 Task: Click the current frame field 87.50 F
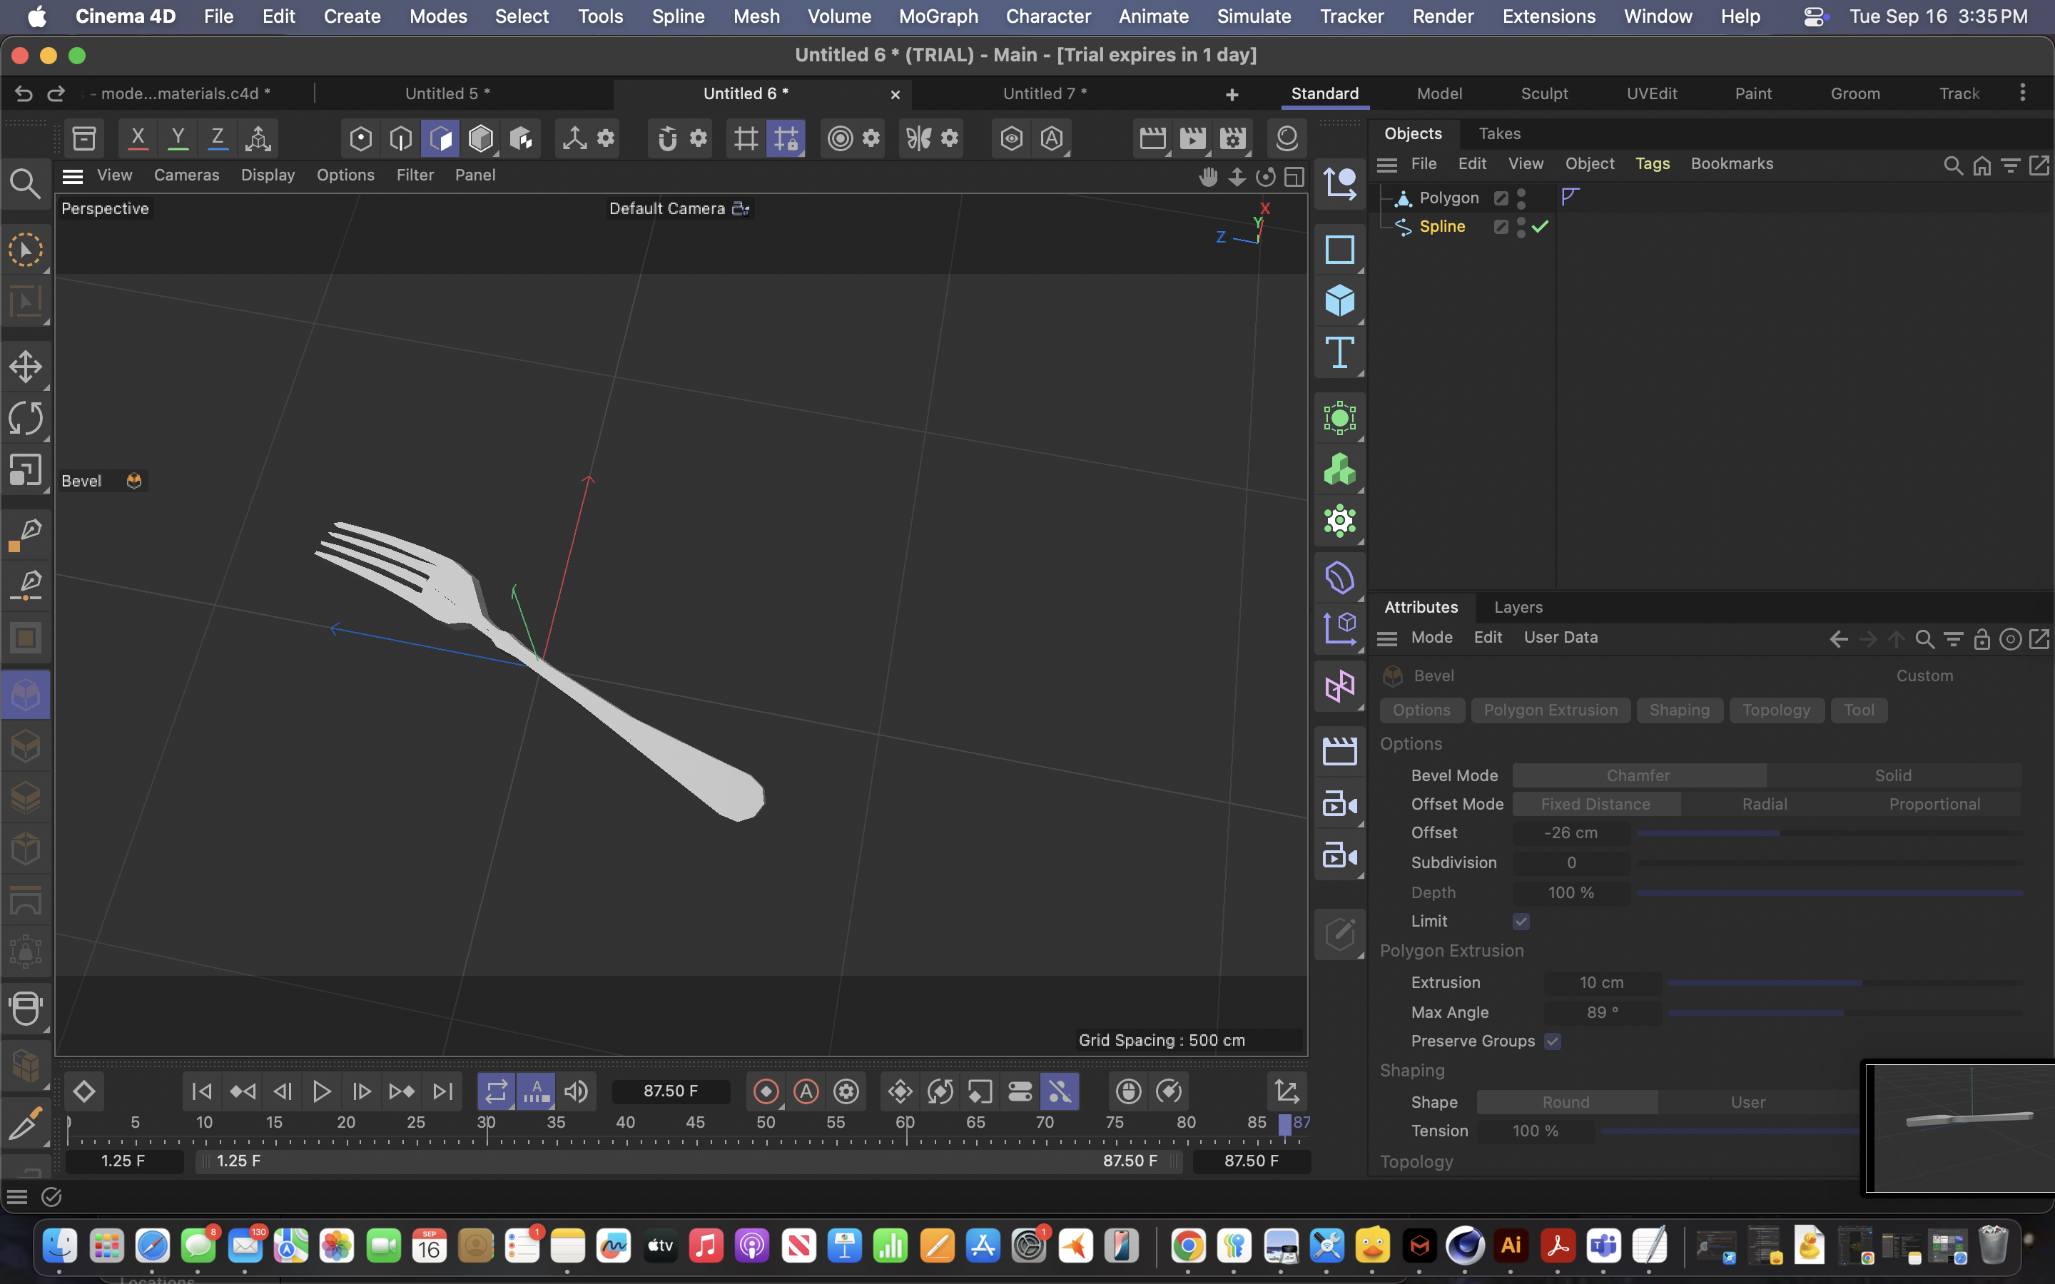pyautogui.click(x=670, y=1091)
